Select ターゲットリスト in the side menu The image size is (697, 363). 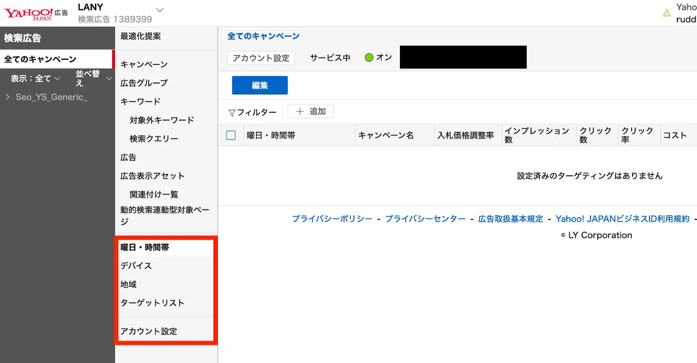tap(152, 303)
